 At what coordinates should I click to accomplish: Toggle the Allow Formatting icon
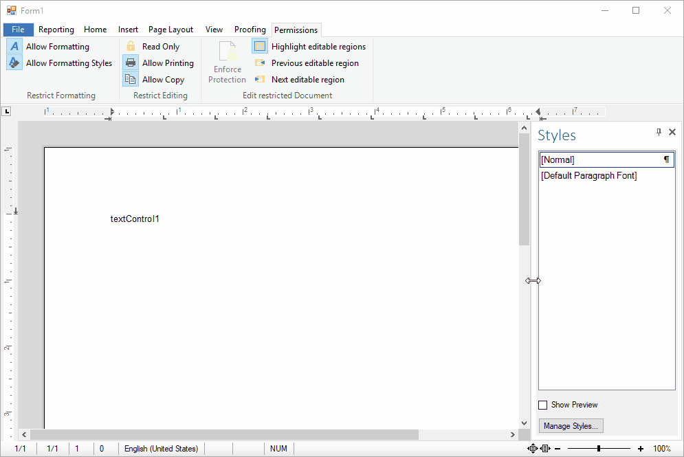pyautogui.click(x=14, y=46)
